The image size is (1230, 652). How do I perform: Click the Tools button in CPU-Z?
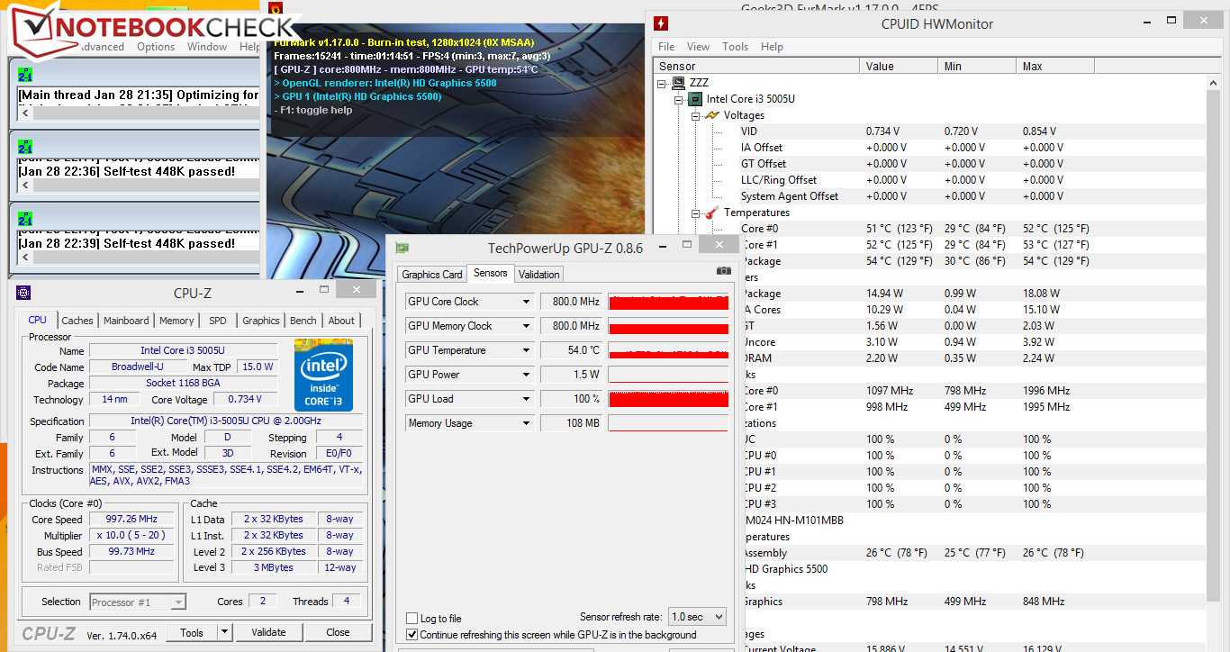click(x=192, y=632)
